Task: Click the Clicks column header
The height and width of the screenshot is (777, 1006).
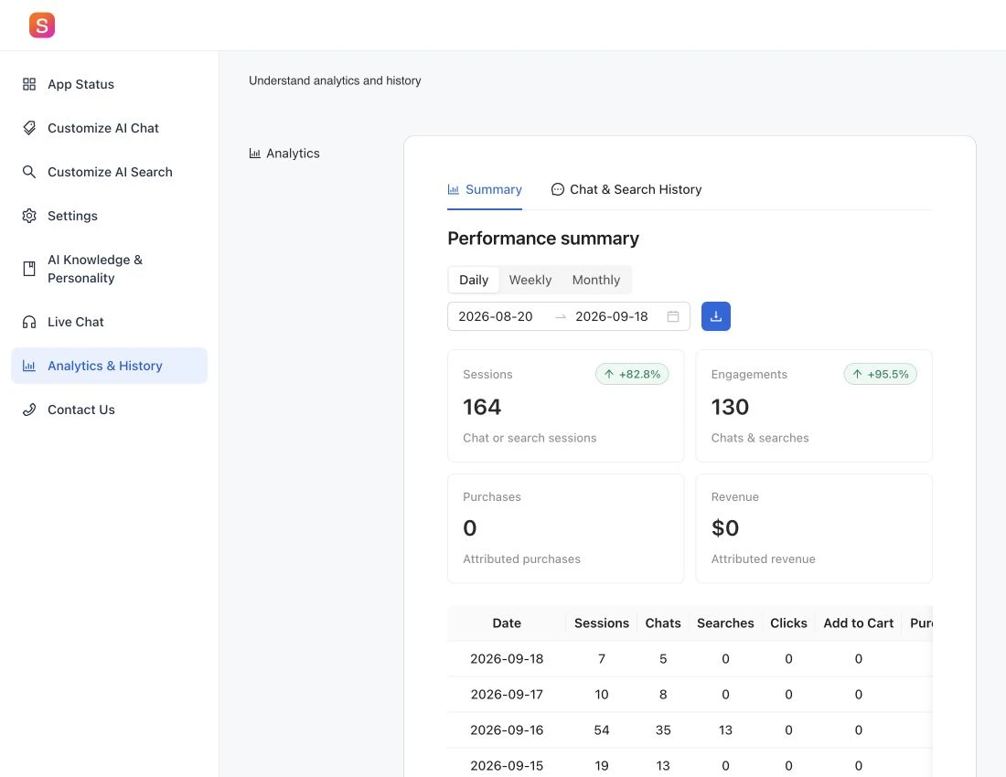Action: [x=788, y=623]
